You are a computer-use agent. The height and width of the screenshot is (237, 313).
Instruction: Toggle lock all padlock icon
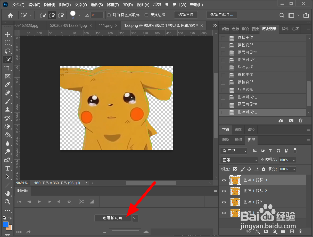(263, 169)
